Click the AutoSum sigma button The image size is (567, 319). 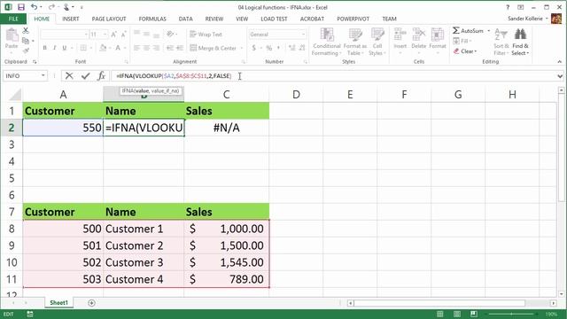pos(468,31)
